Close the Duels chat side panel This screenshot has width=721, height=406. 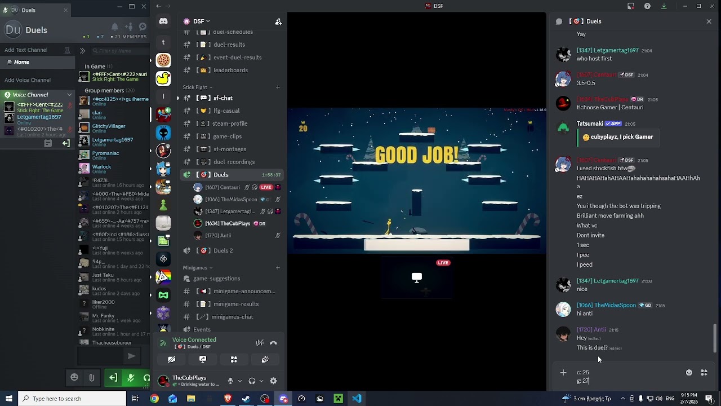(709, 21)
